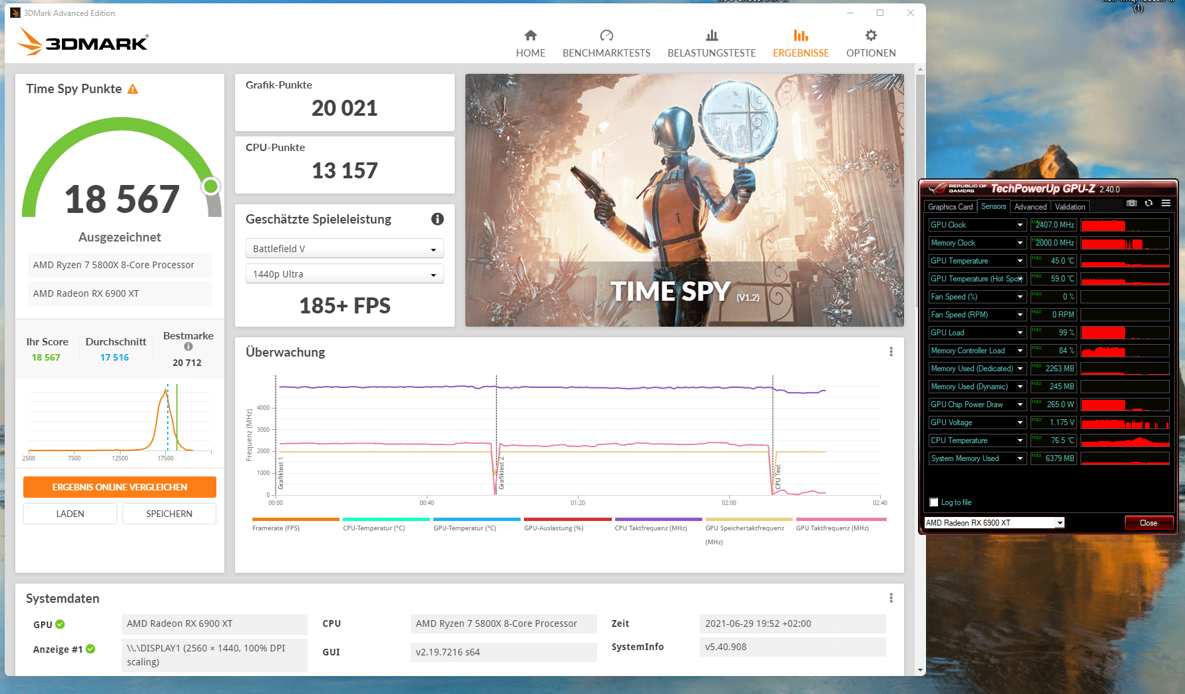Click the Time Spy benchmark image
Screen dimensions: 1185x694
684,200
